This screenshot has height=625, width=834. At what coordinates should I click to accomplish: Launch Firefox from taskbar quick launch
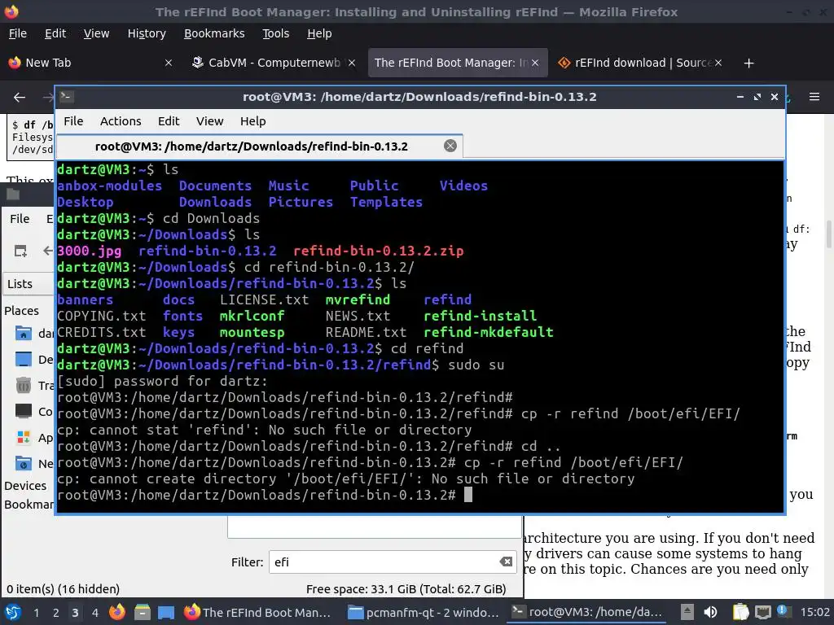pos(117,612)
